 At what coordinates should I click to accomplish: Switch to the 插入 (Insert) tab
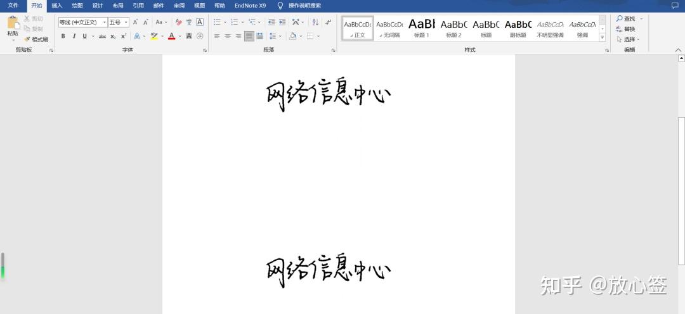click(x=57, y=6)
